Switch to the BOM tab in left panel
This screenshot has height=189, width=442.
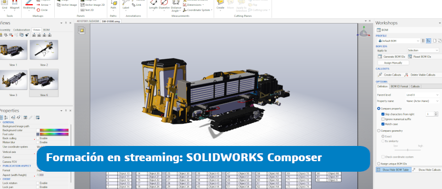pyautogui.click(x=46, y=30)
